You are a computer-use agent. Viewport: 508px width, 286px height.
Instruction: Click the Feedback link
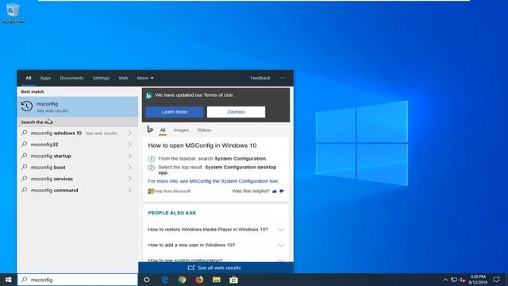[x=260, y=78]
